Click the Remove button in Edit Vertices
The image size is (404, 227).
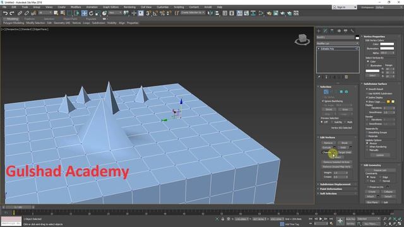pyautogui.click(x=328, y=143)
